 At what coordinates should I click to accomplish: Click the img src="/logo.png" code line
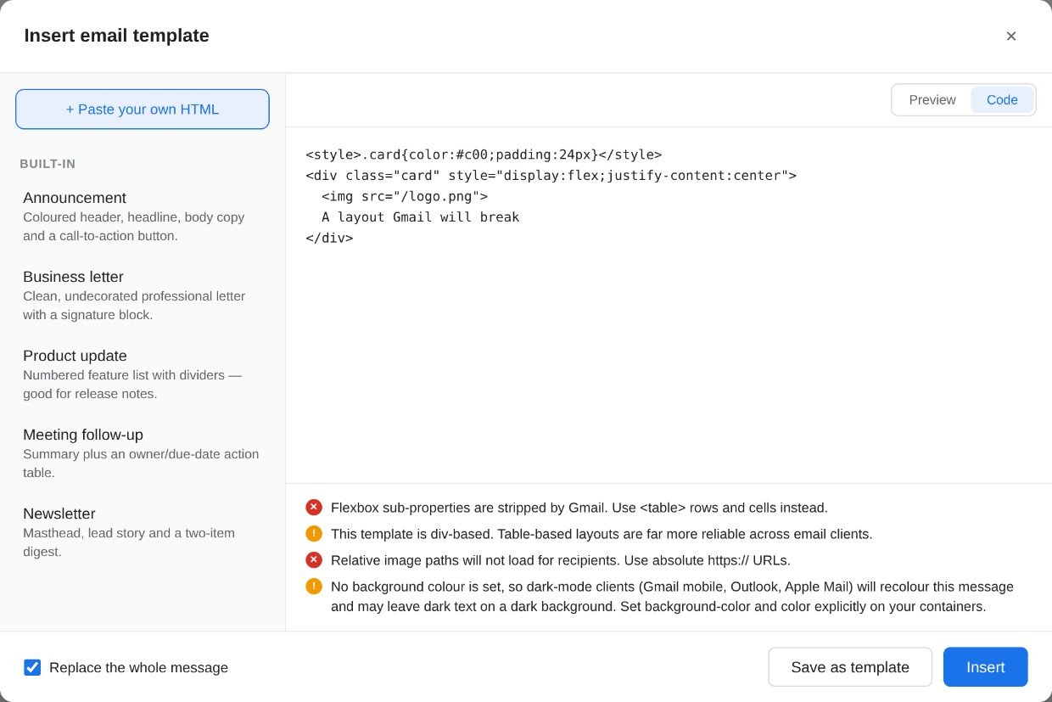point(405,196)
